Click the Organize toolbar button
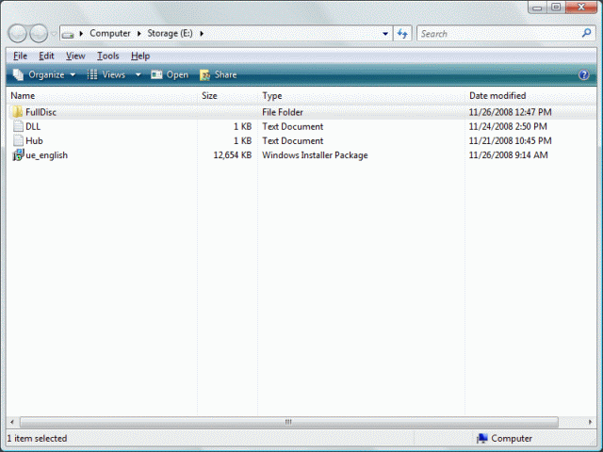 pos(44,74)
